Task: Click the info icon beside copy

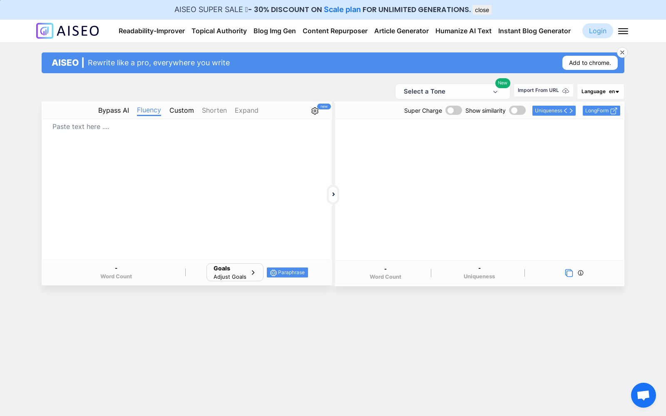Action: coord(581,273)
